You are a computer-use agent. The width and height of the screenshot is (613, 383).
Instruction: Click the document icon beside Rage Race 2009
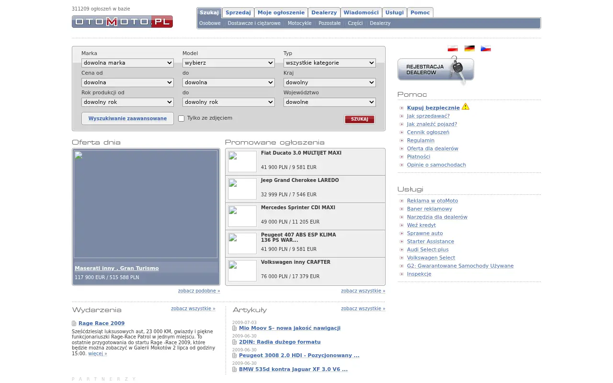(x=74, y=324)
